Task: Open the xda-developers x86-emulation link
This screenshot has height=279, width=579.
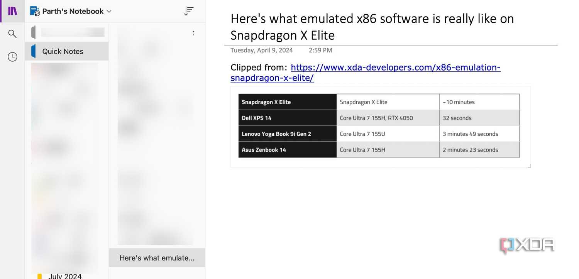Action: tap(365, 73)
